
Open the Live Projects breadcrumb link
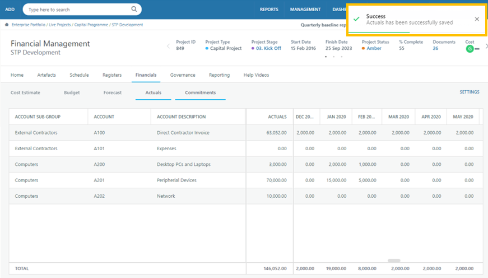(60, 25)
